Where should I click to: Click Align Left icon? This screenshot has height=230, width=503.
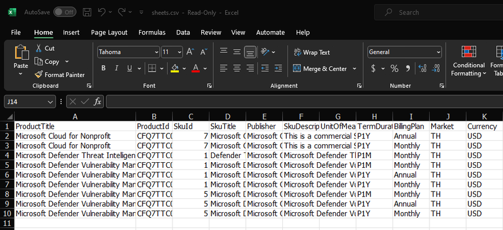pyautogui.click(x=224, y=68)
